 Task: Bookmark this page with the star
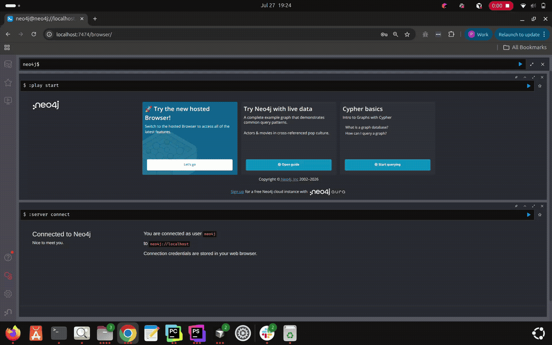point(407,34)
